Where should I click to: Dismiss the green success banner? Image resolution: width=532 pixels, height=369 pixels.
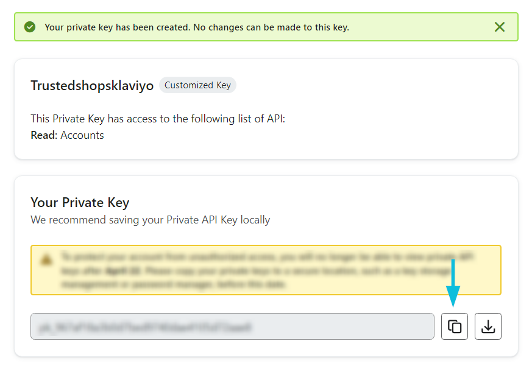point(500,27)
